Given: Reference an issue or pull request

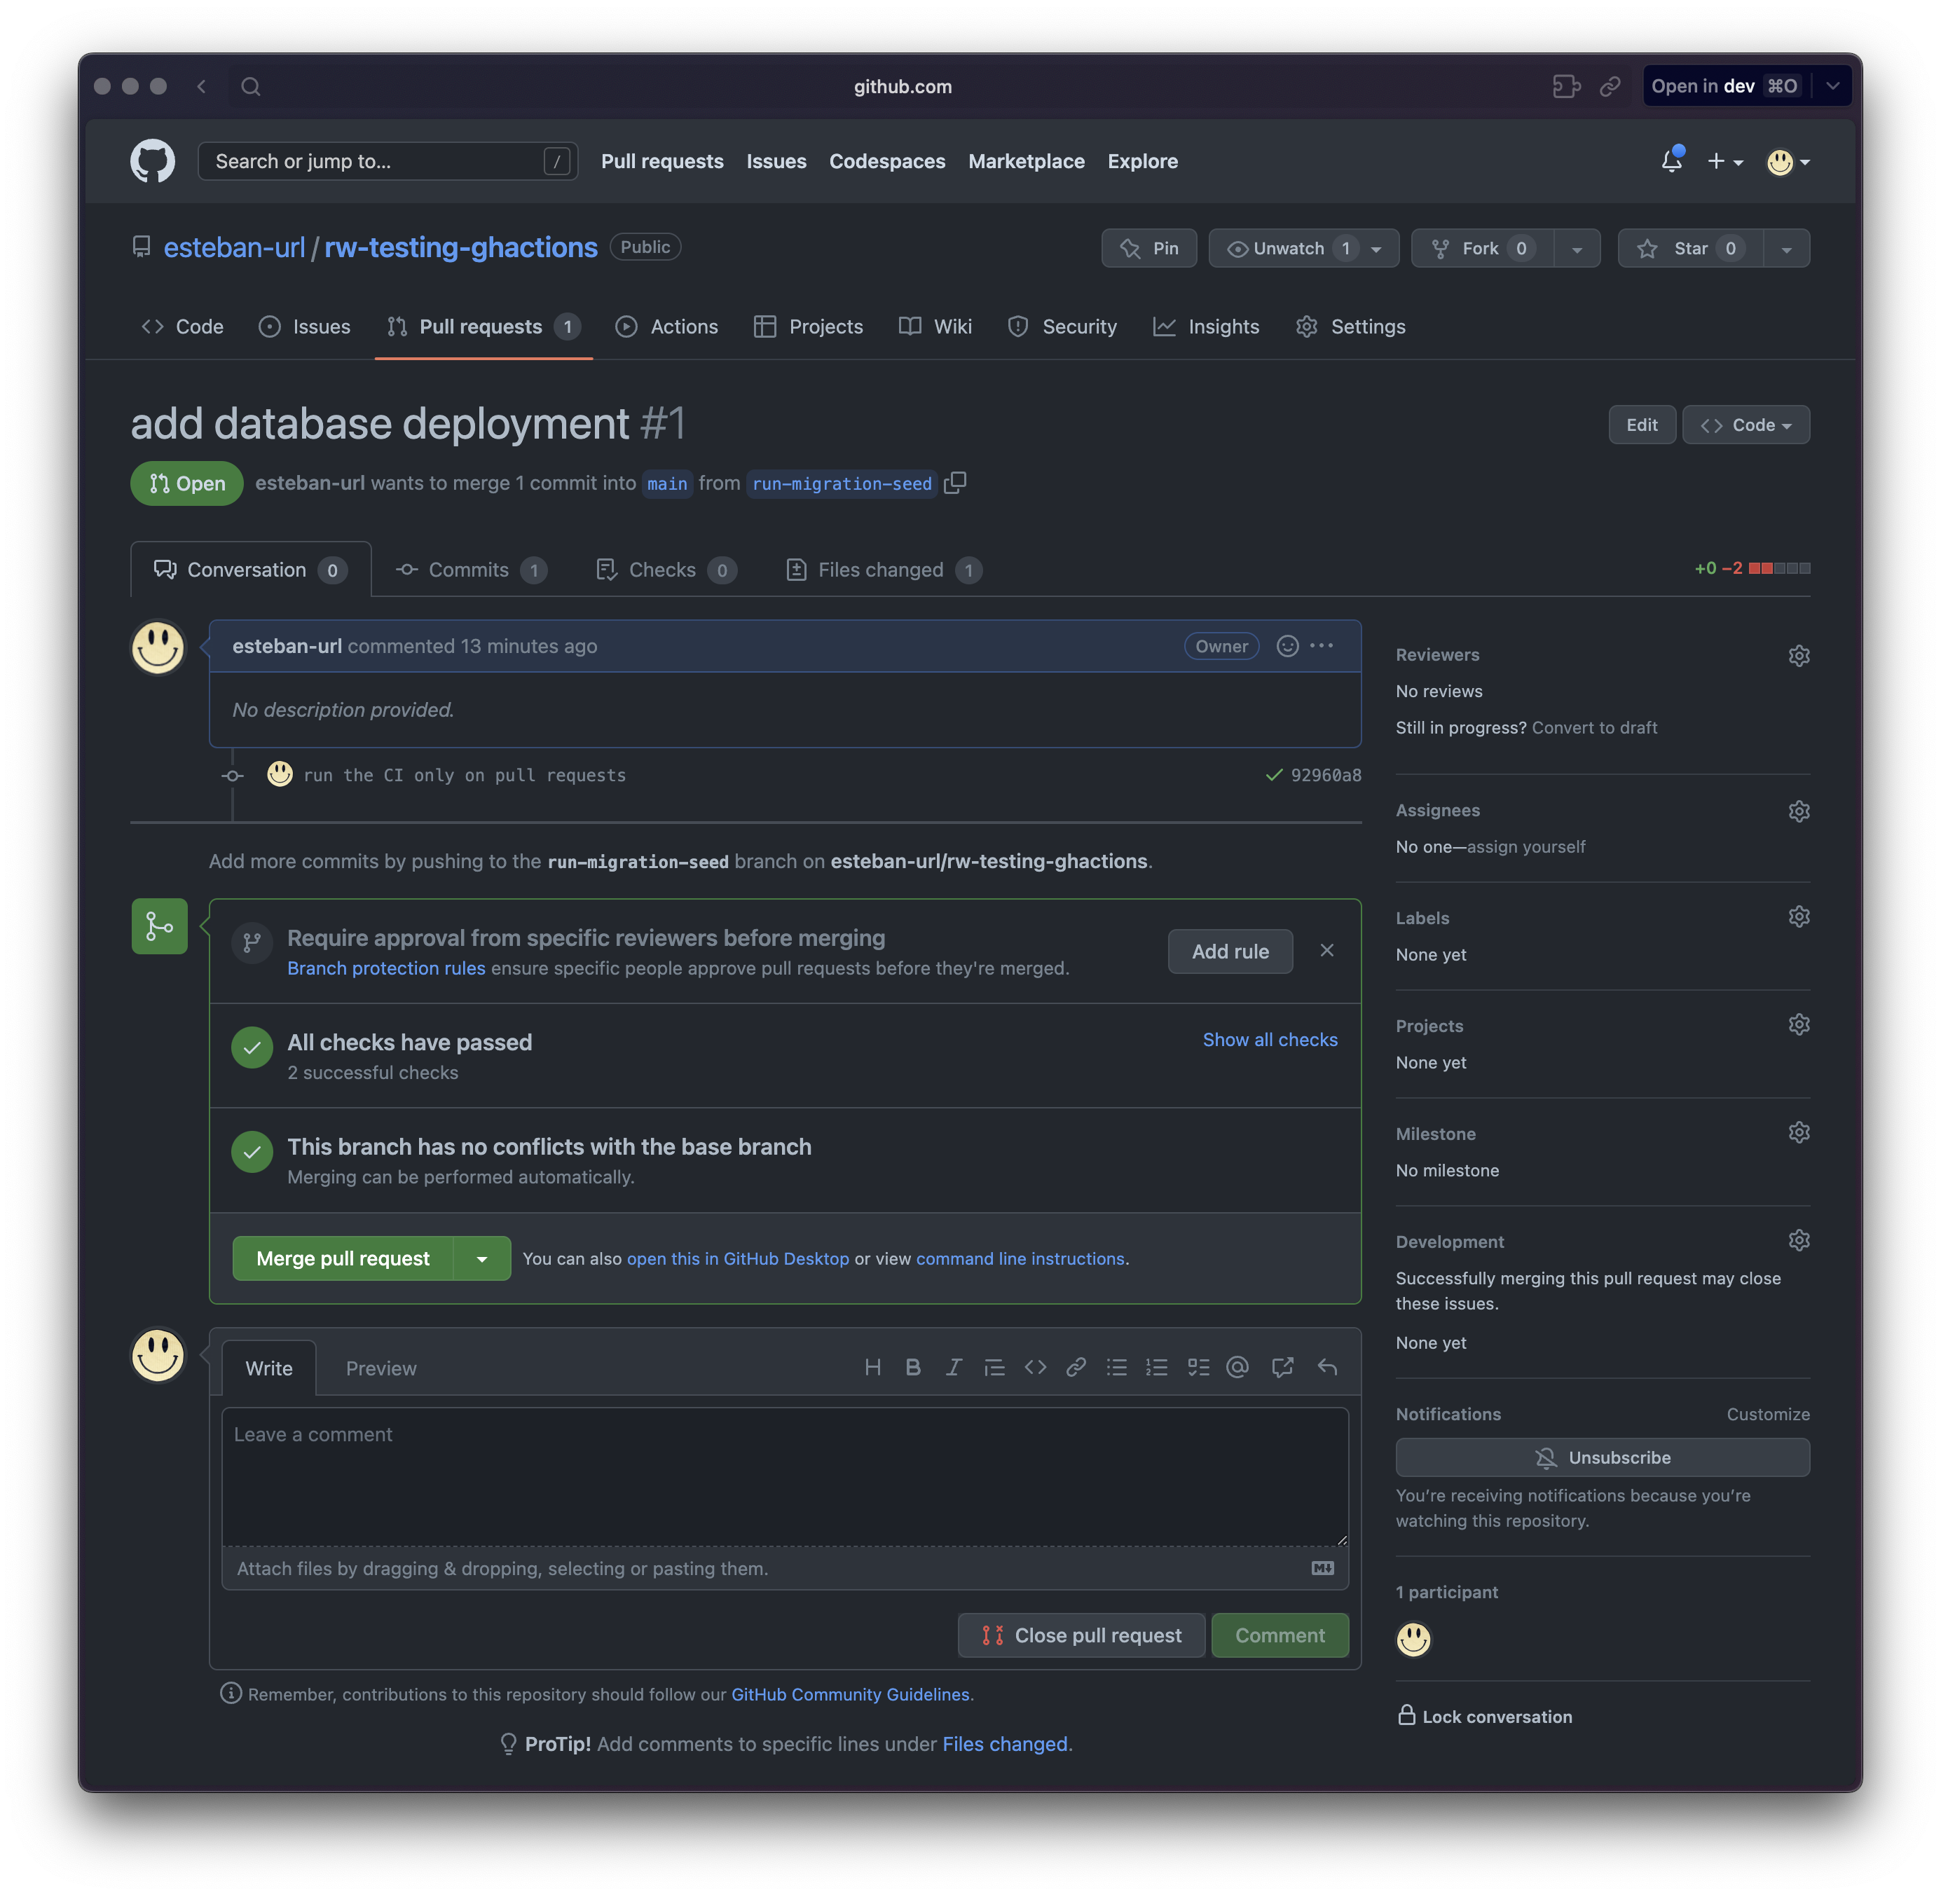Looking at the screenshot, I should click(x=1282, y=1367).
